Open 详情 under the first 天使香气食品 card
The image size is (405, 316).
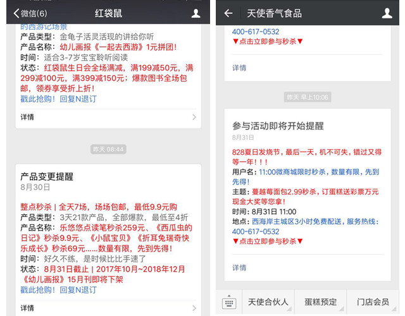click(239, 68)
